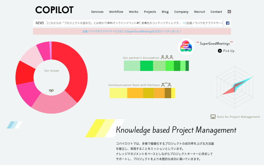Click the SuperGoodMeetings quoted title
The image size is (264, 165).
[x=214, y=44]
